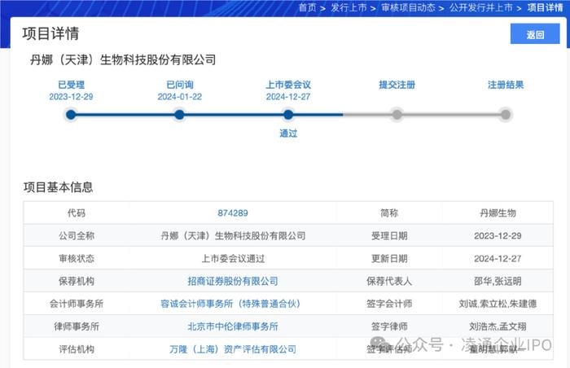570x368 pixels.
Task: Open 审核项目动态 breadcrumb
Action: tap(408, 7)
